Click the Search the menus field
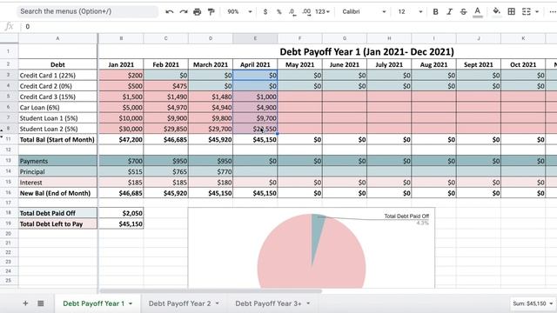Image resolution: width=557 pixels, height=313 pixels. [x=87, y=11]
